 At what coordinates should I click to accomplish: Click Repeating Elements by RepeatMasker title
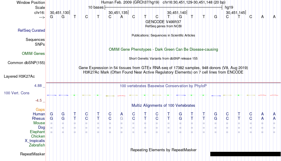(x=164, y=150)
